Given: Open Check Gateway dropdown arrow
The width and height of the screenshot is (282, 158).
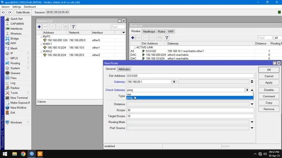Looking at the screenshot, I should click(247, 90).
